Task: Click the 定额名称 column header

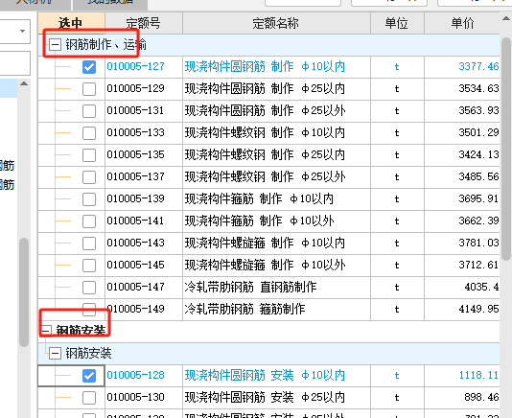Action: click(276, 23)
